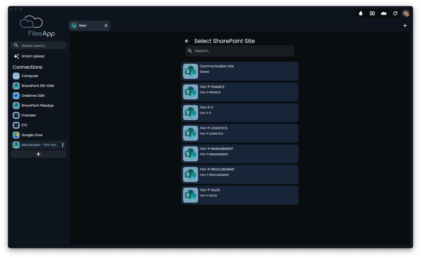
Task: Open the Finanzen connection
Action: coord(38,115)
